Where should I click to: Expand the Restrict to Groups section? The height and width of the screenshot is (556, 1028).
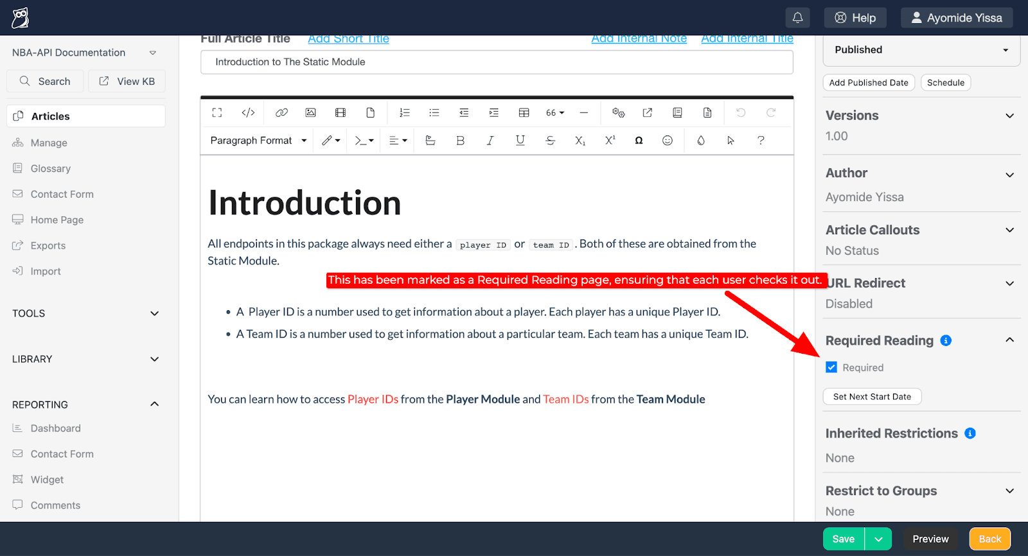tap(1009, 491)
